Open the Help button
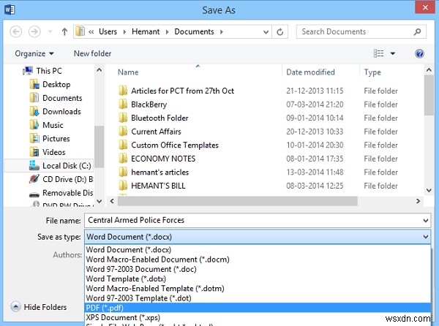 click(x=419, y=53)
